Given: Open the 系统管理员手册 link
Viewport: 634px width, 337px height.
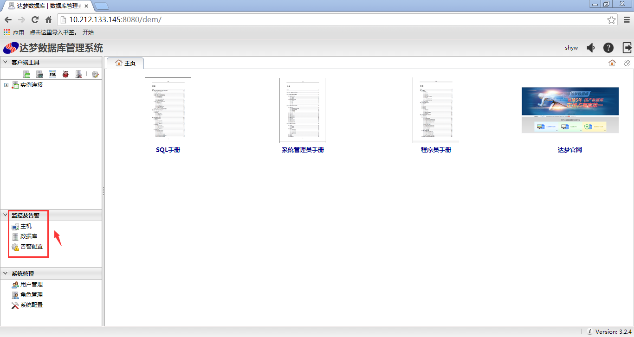Looking at the screenshot, I should click(303, 150).
